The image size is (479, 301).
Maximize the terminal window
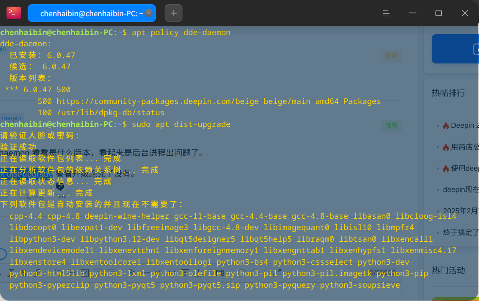click(x=439, y=13)
